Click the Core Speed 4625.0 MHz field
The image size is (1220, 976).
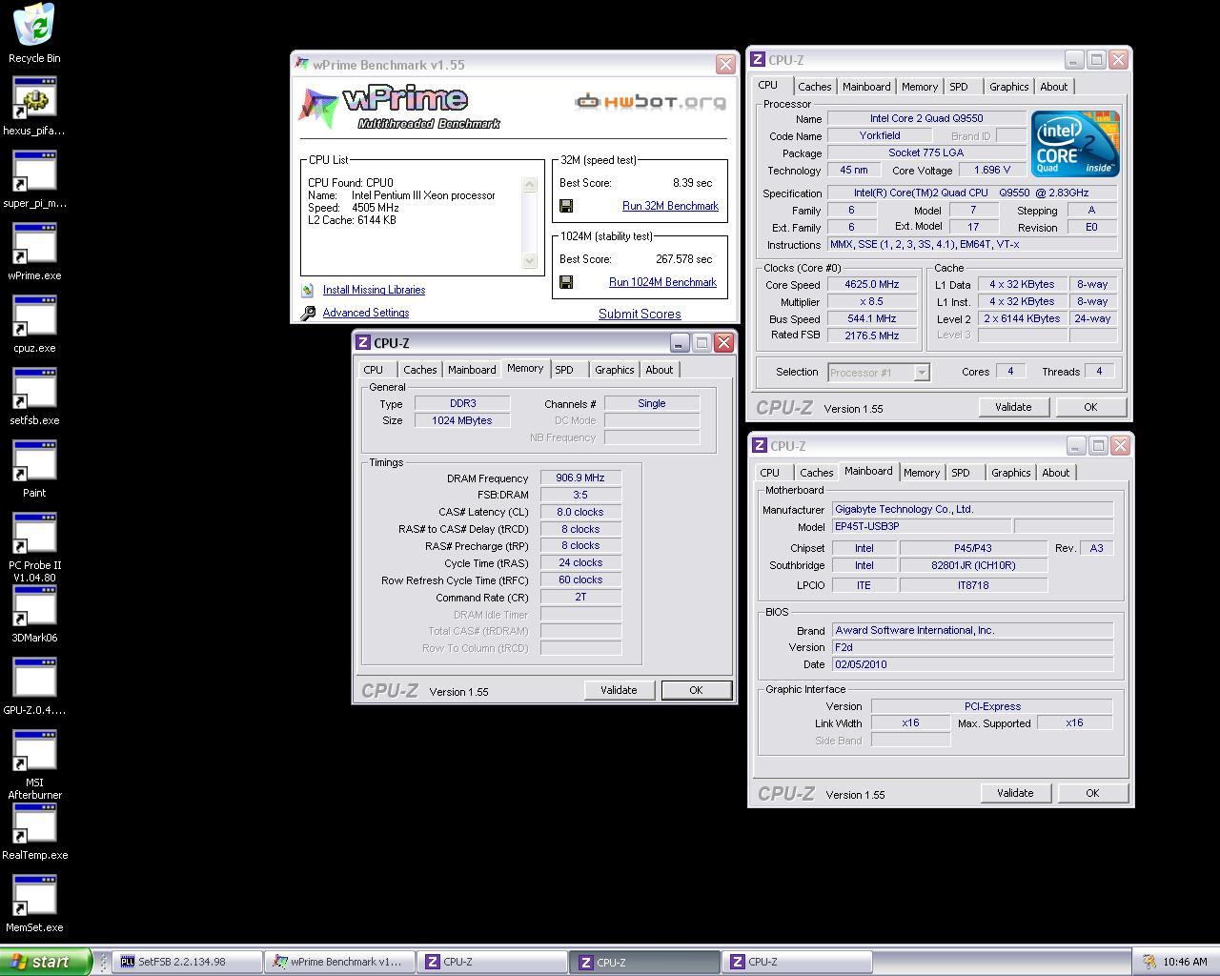[x=871, y=284]
